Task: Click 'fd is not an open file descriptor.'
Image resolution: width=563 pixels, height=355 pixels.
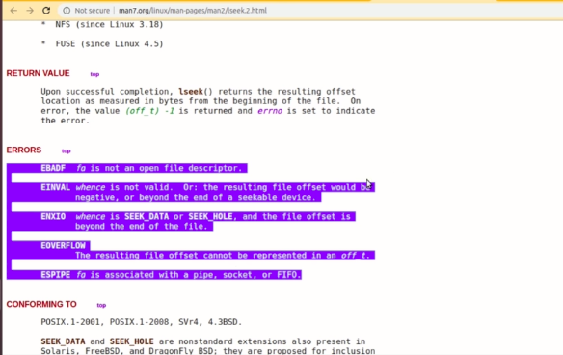Action: point(159,168)
